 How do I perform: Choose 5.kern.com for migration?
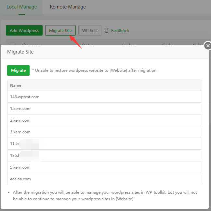[20, 167]
